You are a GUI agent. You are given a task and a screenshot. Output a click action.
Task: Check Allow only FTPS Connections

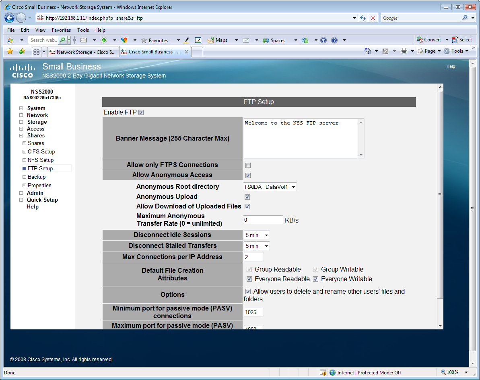[x=248, y=165]
